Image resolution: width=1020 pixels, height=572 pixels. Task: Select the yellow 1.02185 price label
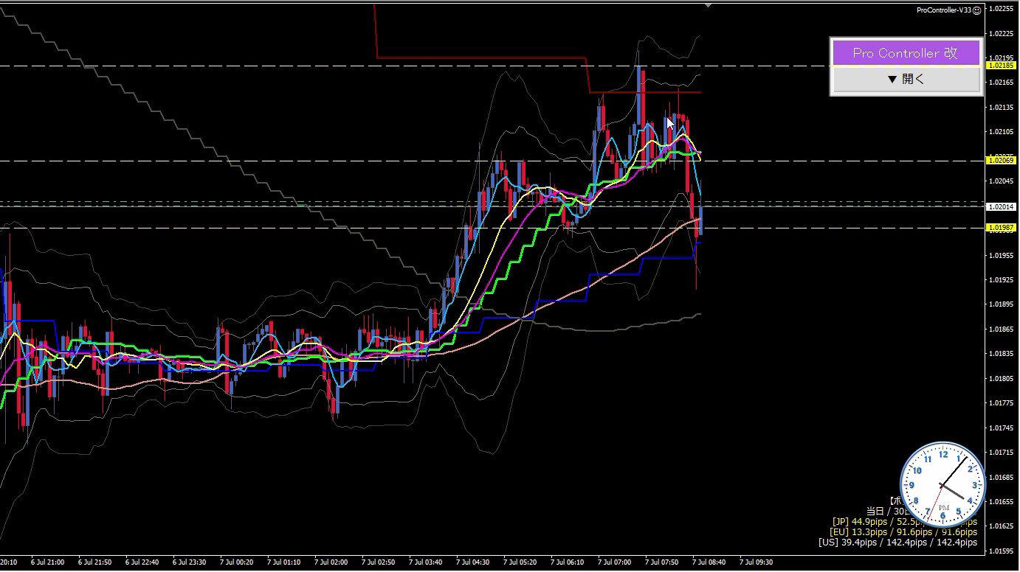pyautogui.click(x=1002, y=66)
